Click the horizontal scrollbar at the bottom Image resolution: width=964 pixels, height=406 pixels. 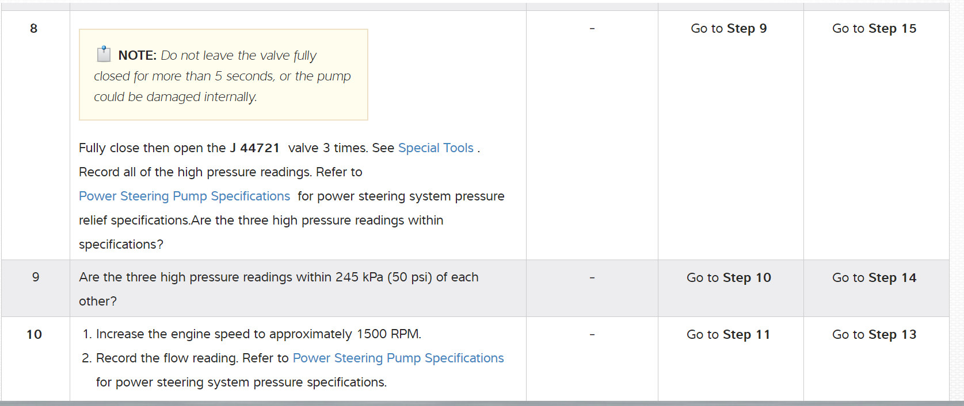482,403
